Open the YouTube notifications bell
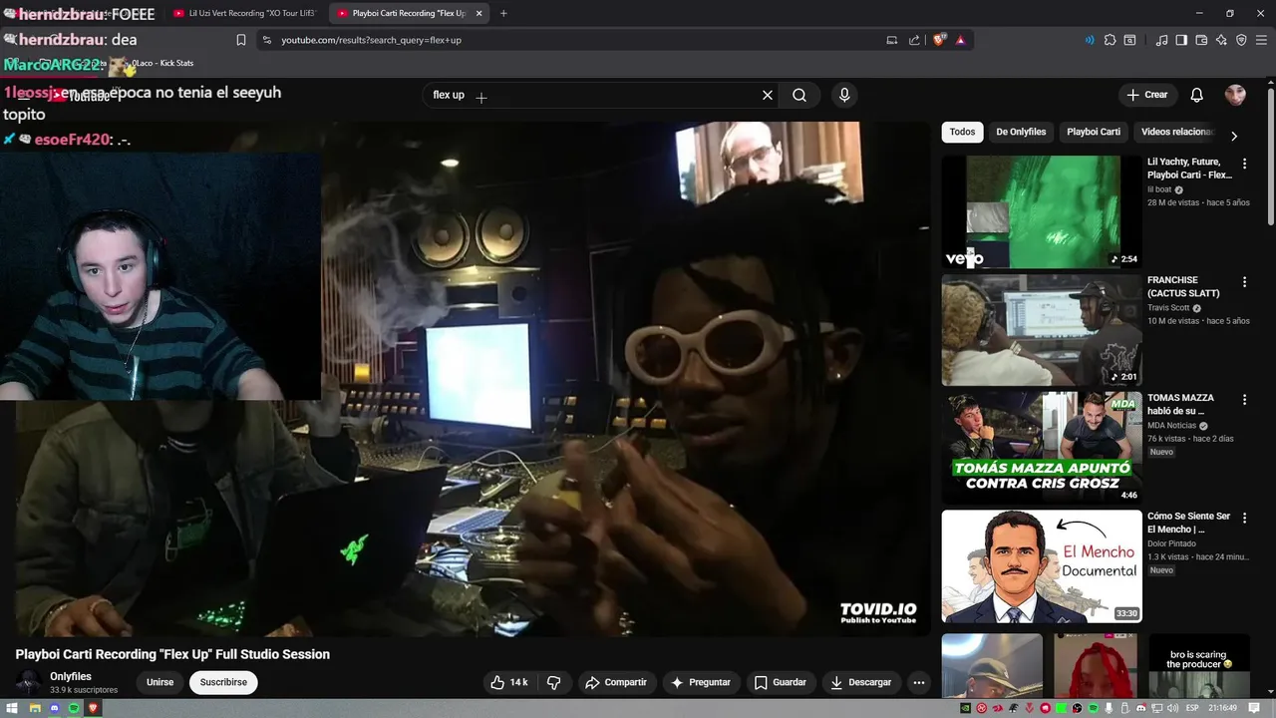 (1197, 95)
